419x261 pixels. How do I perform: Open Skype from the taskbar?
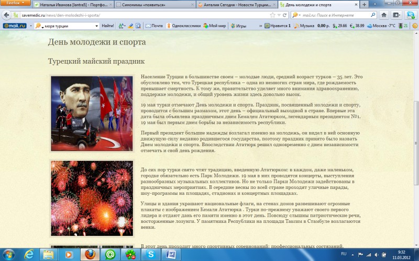pyautogui.click(x=150, y=255)
